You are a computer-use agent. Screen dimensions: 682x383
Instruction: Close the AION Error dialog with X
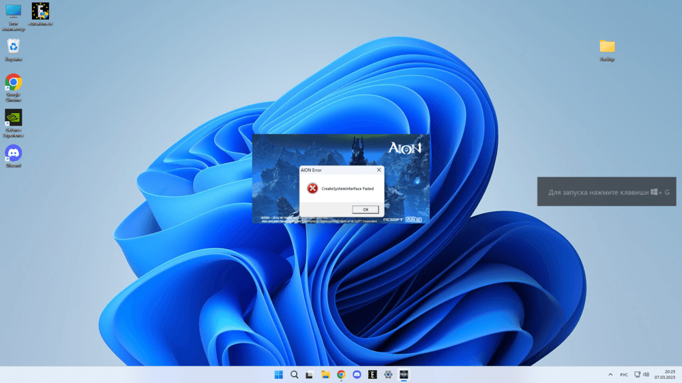click(379, 170)
